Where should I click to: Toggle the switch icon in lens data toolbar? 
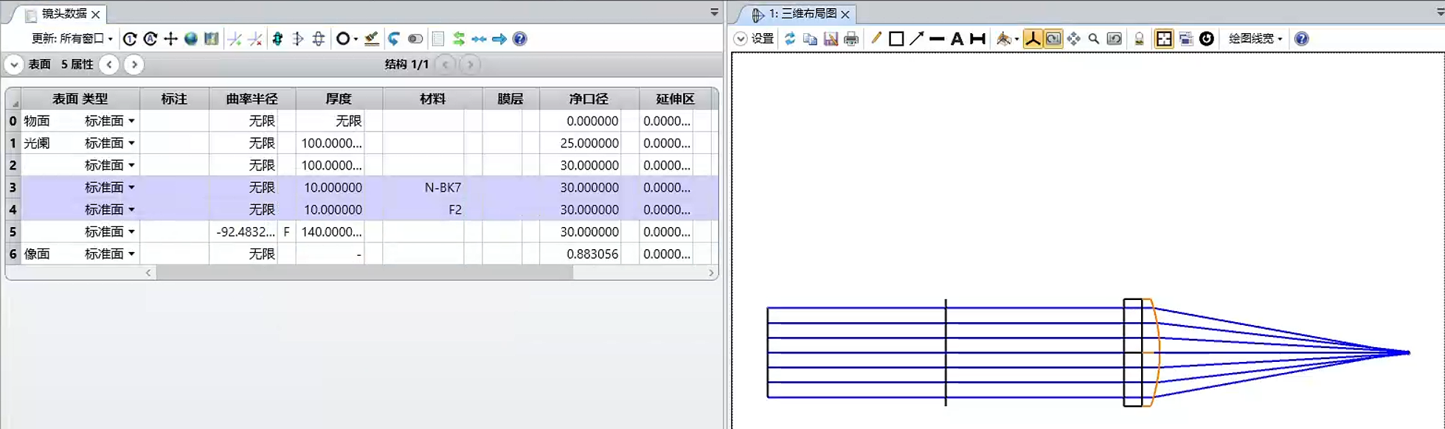[x=415, y=39]
